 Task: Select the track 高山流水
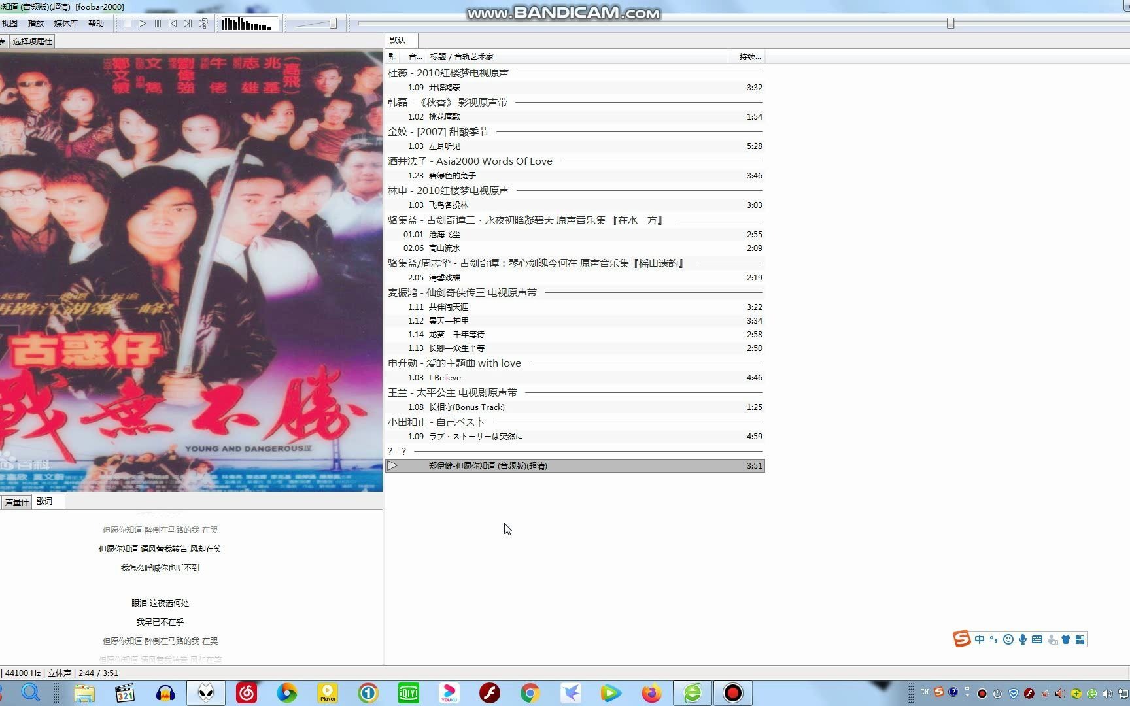[575, 248]
